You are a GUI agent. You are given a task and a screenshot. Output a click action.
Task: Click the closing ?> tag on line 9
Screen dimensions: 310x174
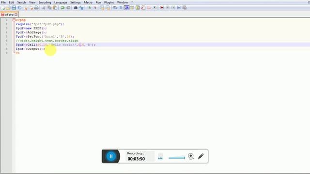[x=18, y=53]
